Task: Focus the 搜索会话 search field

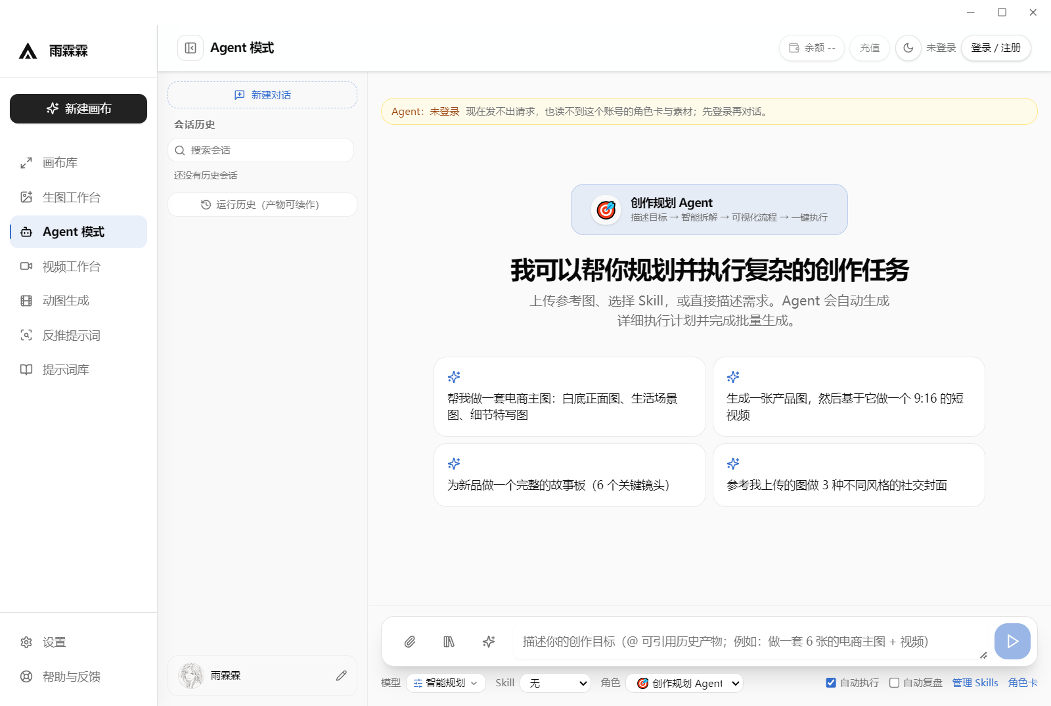Action: point(261,150)
